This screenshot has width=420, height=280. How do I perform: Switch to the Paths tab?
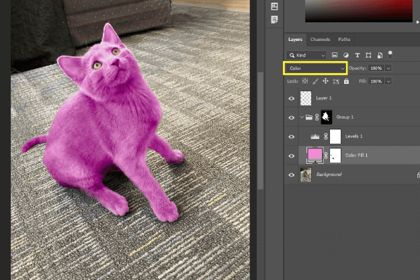point(344,40)
